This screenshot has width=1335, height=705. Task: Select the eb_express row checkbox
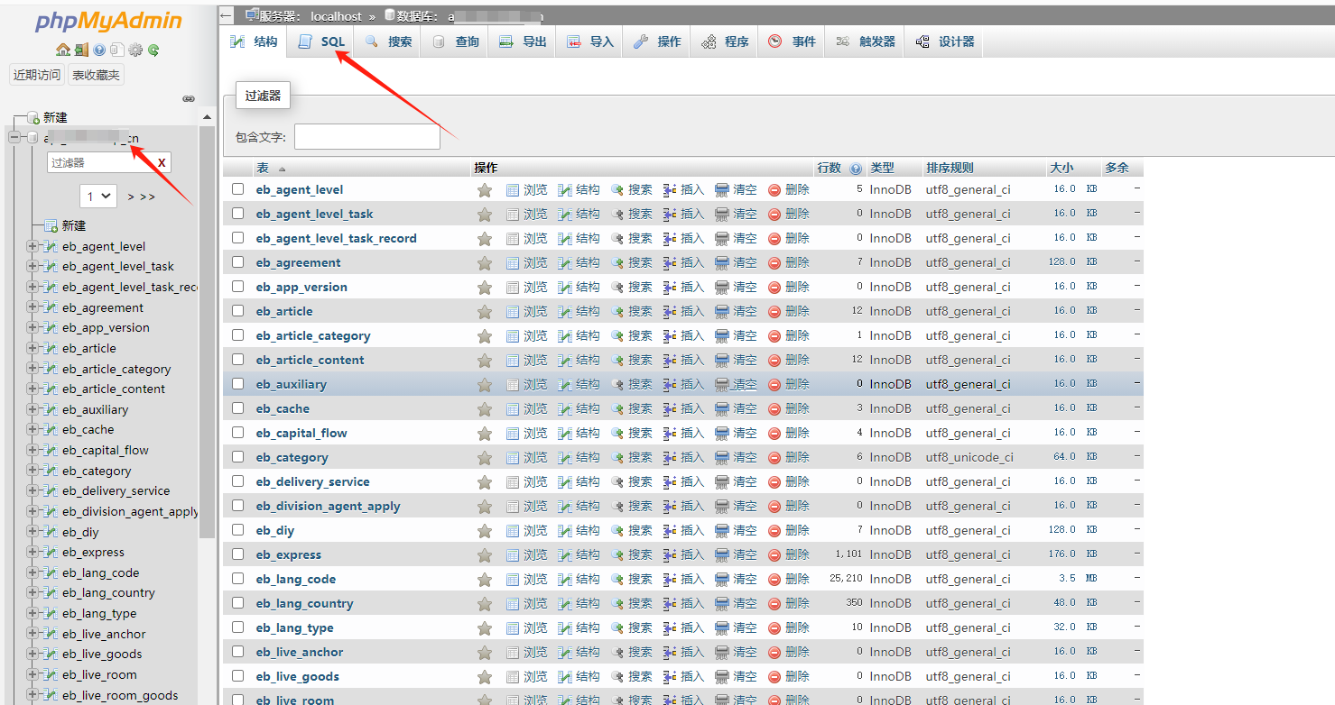pos(238,554)
